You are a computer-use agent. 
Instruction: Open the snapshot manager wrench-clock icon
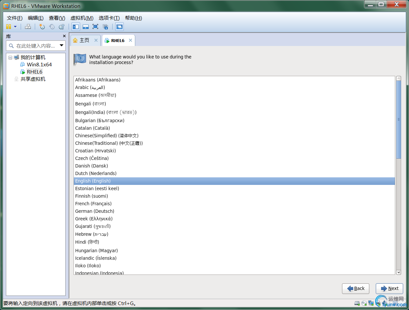(62, 27)
